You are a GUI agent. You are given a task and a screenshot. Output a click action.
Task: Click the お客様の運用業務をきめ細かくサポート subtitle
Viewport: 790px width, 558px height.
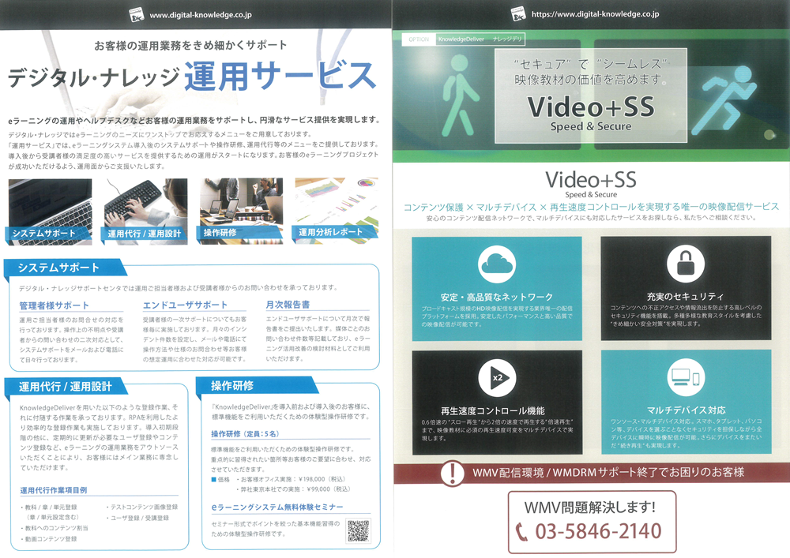coord(191,45)
